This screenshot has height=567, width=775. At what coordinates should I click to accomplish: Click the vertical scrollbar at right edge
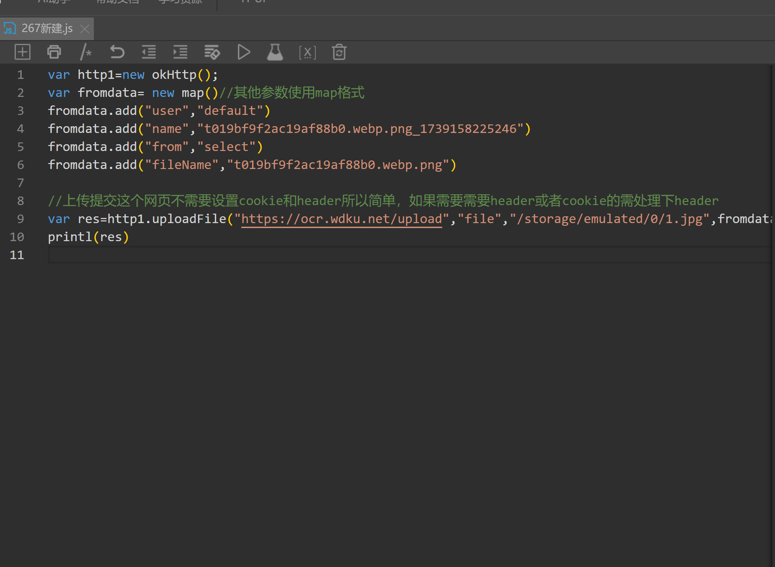773,316
